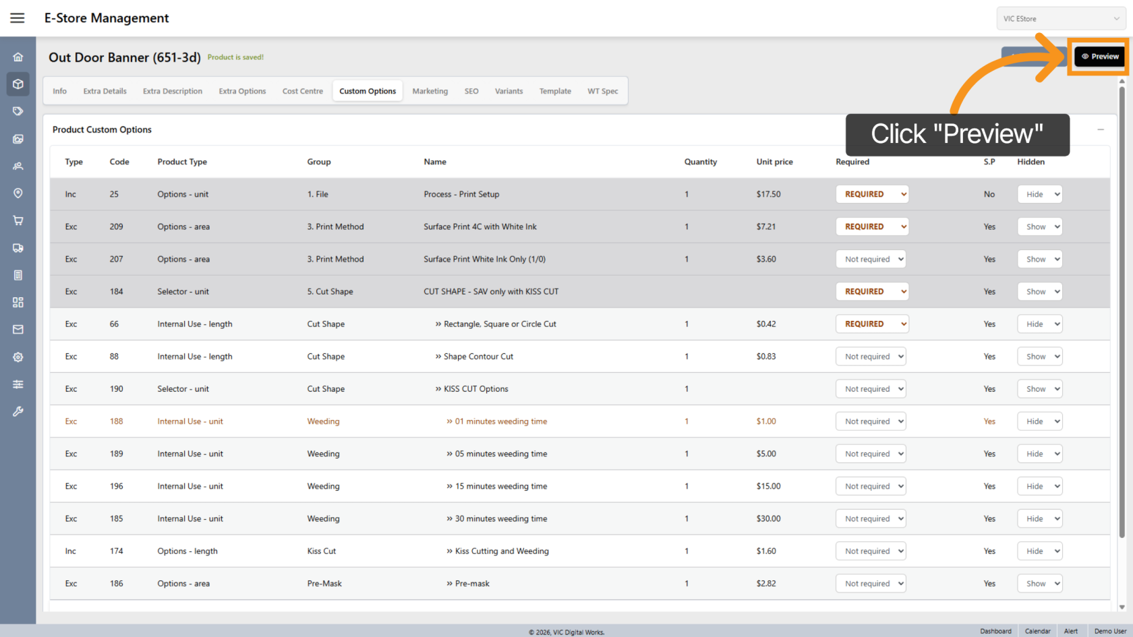This screenshot has height=637, width=1133.
Task: Open the delivery truck sidebar icon
Action: pyautogui.click(x=18, y=248)
